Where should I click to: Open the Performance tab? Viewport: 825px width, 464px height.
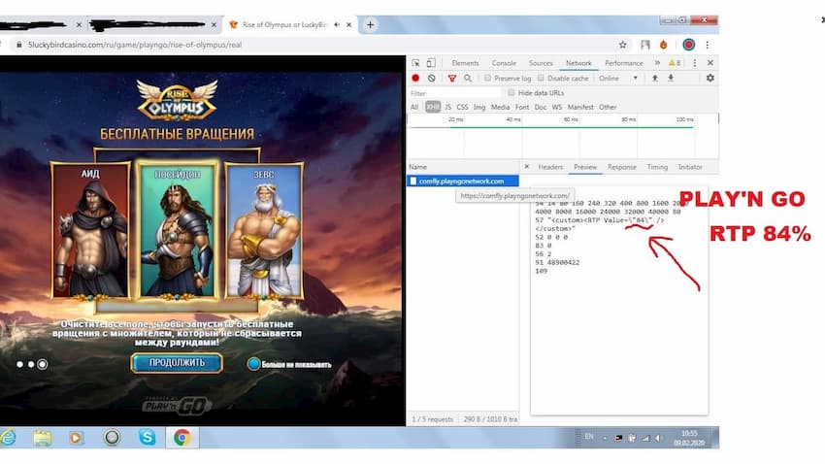[x=624, y=63]
